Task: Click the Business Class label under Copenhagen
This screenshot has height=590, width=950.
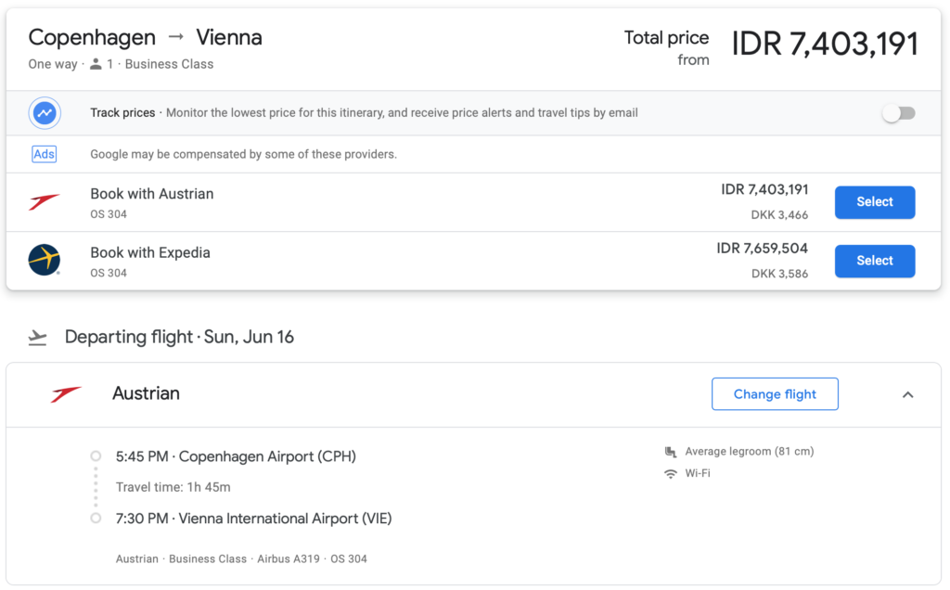Action: (x=169, y=64)
